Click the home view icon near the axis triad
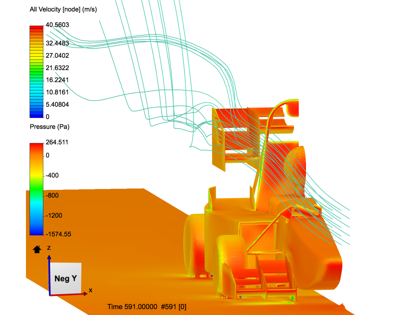The height and width of the screenshot is (315, 420). coord(36,250)
